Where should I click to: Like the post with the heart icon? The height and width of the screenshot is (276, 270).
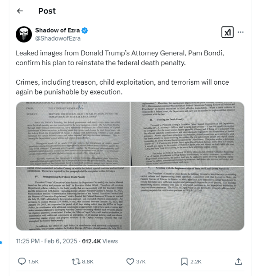130,262
